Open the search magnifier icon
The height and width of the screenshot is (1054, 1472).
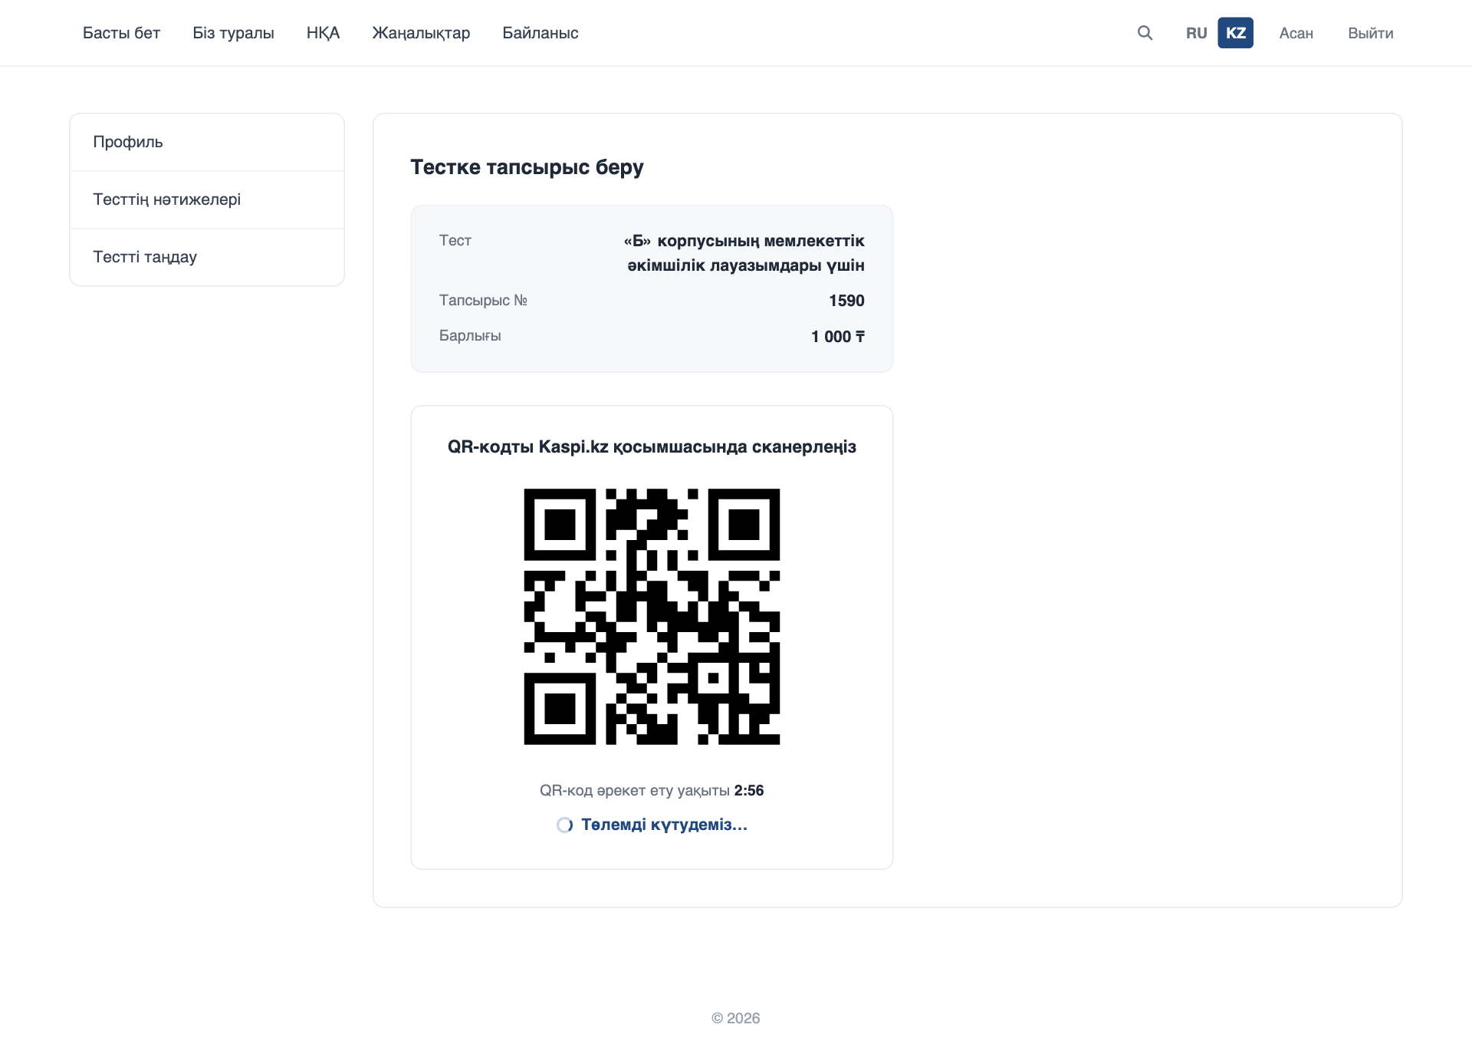(1145, 33)
